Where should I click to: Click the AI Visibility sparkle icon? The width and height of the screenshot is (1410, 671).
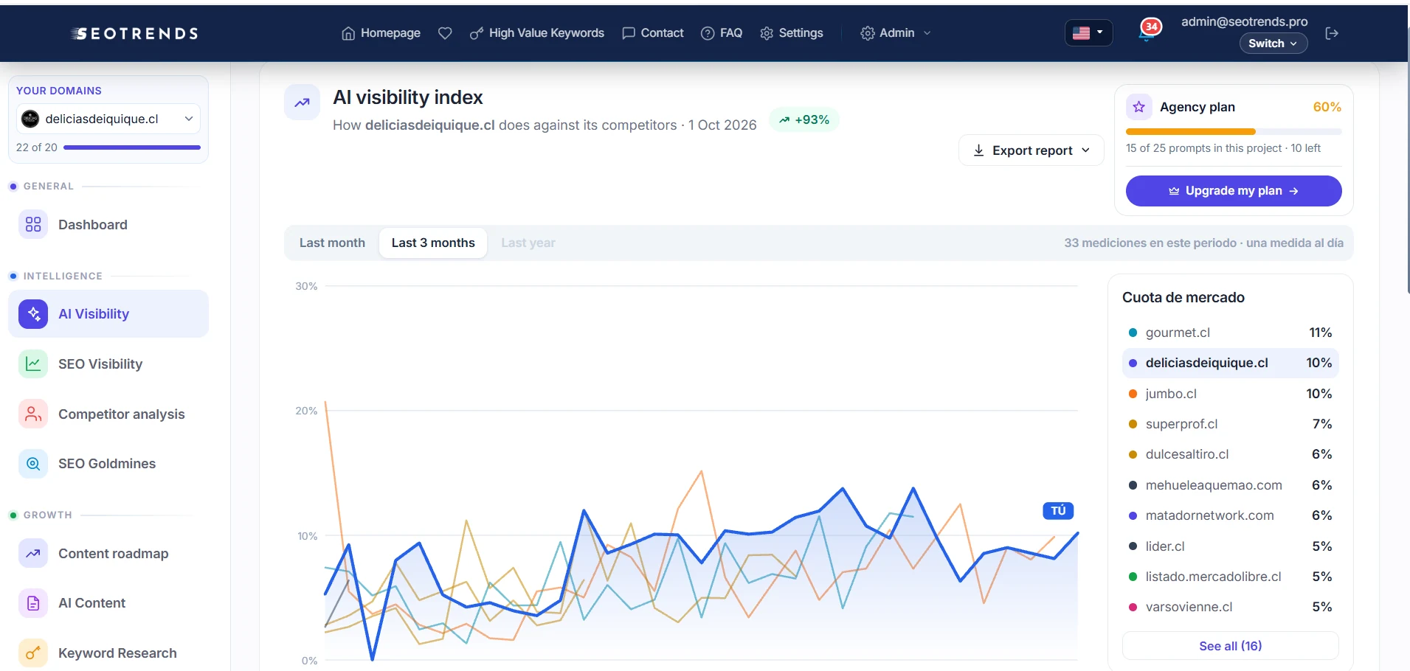(33, 314)
